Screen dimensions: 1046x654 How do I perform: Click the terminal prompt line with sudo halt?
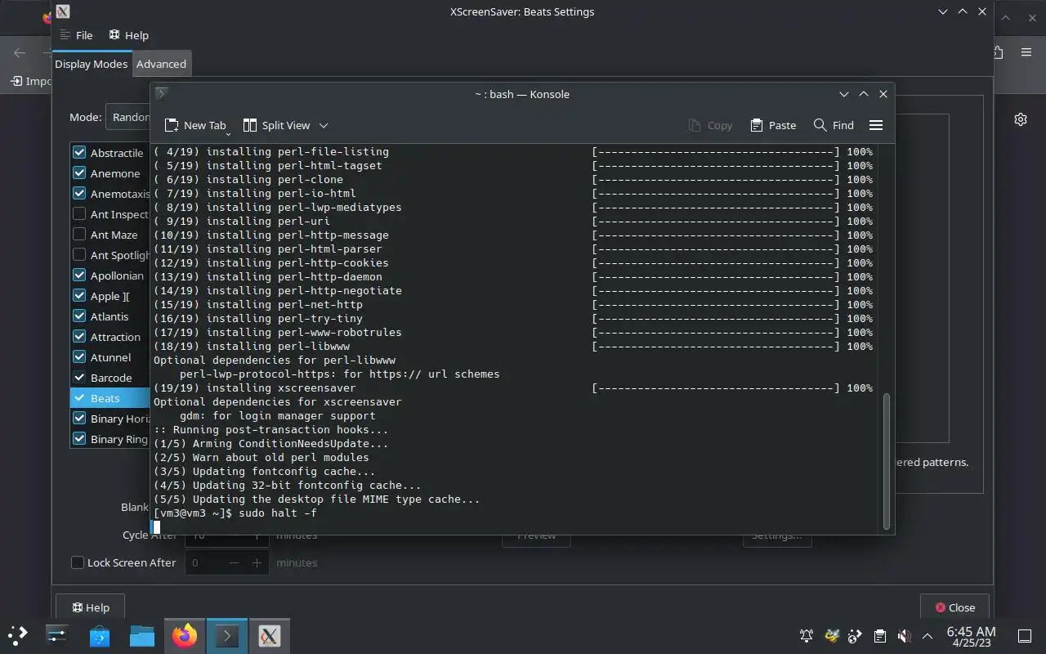[x=235, y=513]
